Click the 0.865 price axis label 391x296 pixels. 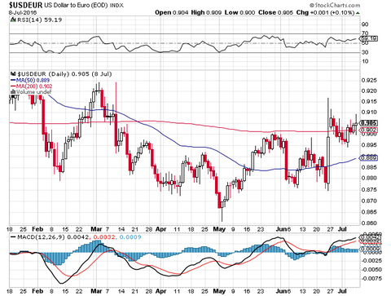click(369, 212)
